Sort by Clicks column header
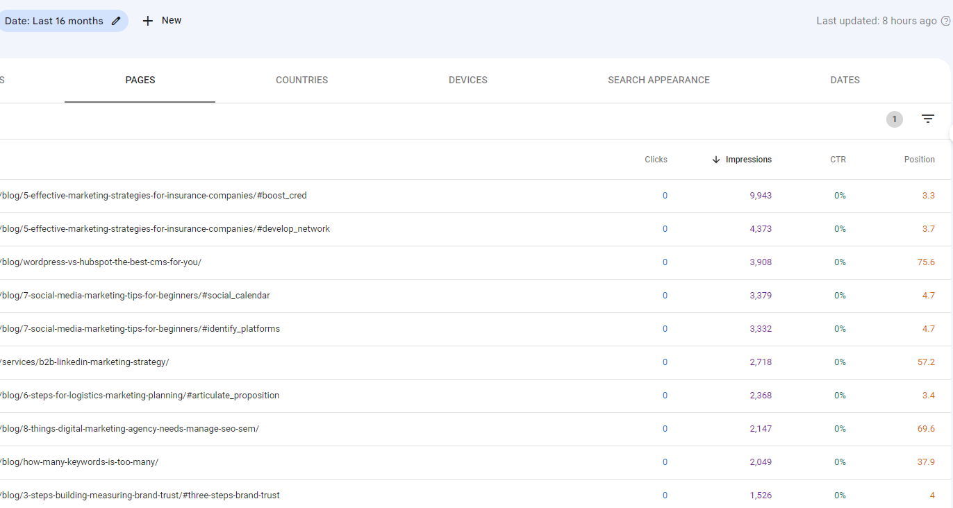The image size is (953, 508). pyautogui.click(x=656, y=160)
